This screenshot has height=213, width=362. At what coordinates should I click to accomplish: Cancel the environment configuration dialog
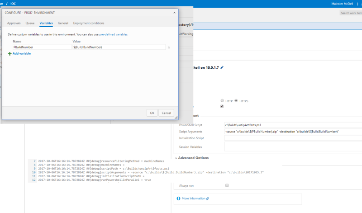coord(166,113)
